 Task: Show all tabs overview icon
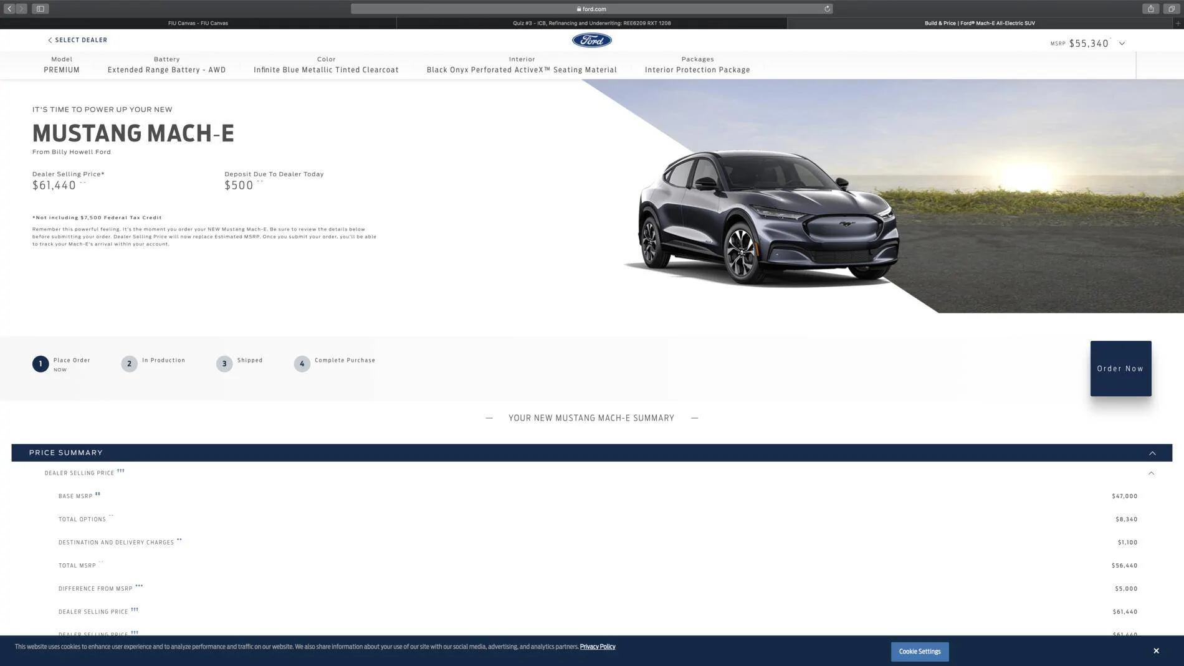click(1171, 9)
